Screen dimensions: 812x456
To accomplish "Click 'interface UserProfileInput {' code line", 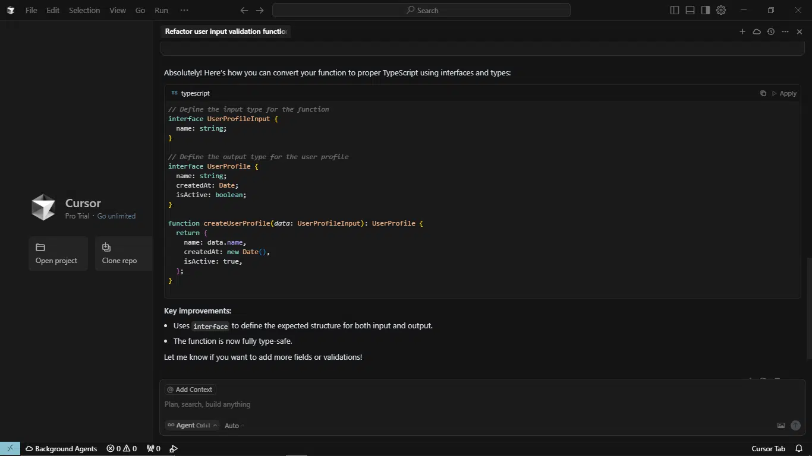I will [x=223, y=119].
